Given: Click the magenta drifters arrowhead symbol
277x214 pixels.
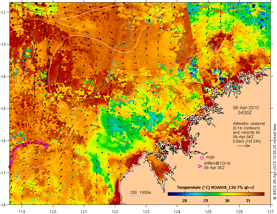Looking at the screenshot, I should (200, 166).
